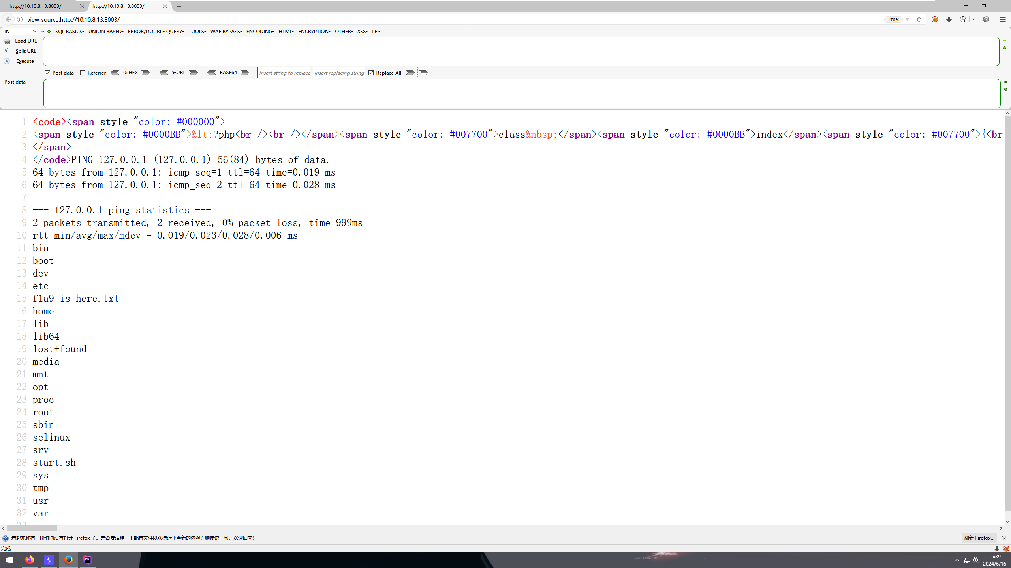Click the solid Replace arrow after Replace All
The height and width of the screenshot is (568, 1011).
pos(410,73)
